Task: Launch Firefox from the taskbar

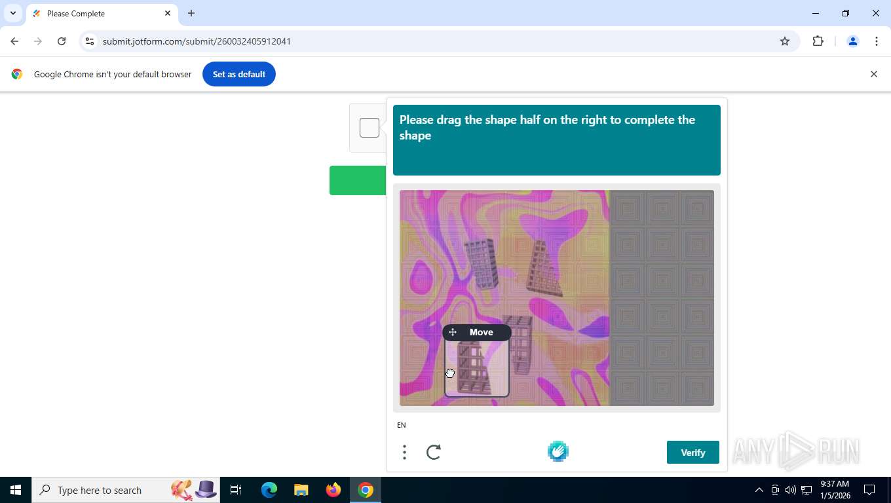Action: [x=333, y=490]
